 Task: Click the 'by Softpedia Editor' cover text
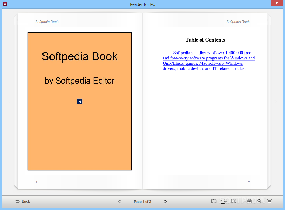[x=80, y=81]
